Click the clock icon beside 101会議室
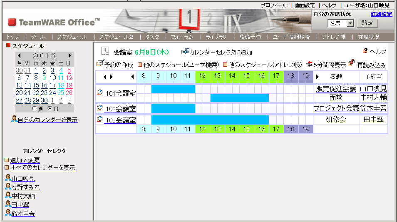 coord(99,92)
